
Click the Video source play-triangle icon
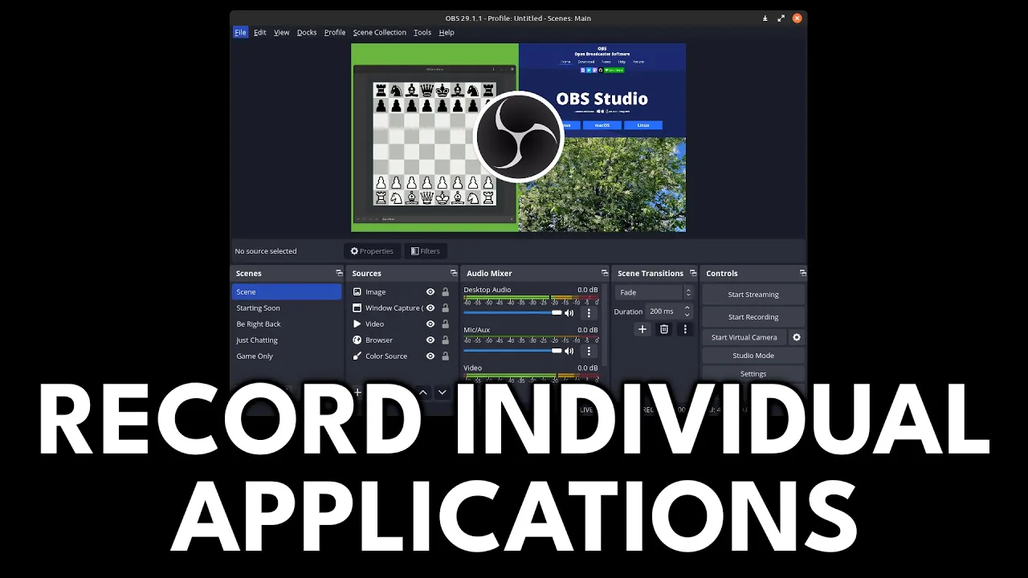click(x=357, y=324)
